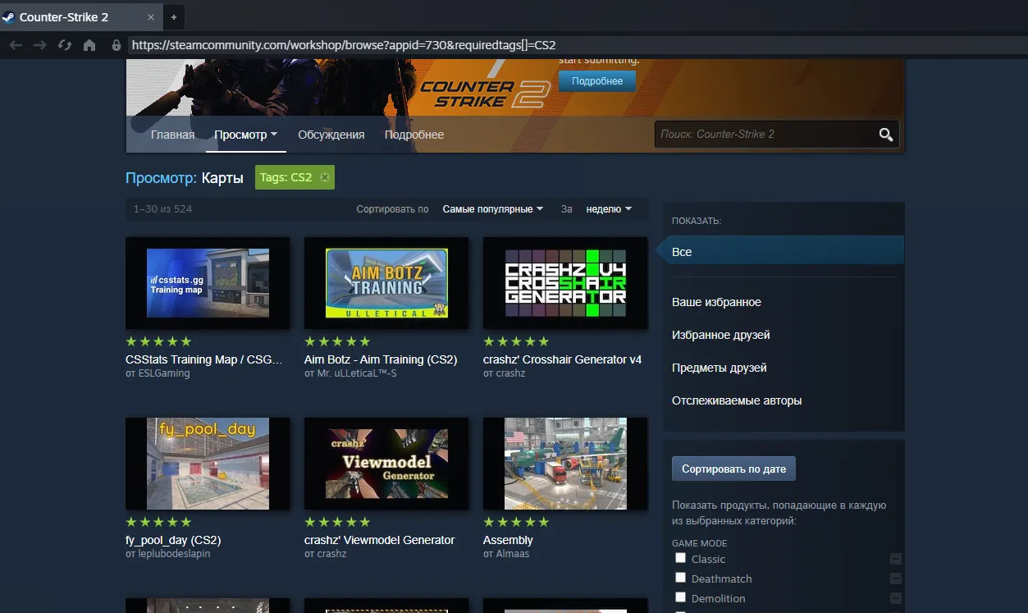Screen dimensions: 1028x613
Task: Open a new tab with plus button
Action: tap(173, 16)
